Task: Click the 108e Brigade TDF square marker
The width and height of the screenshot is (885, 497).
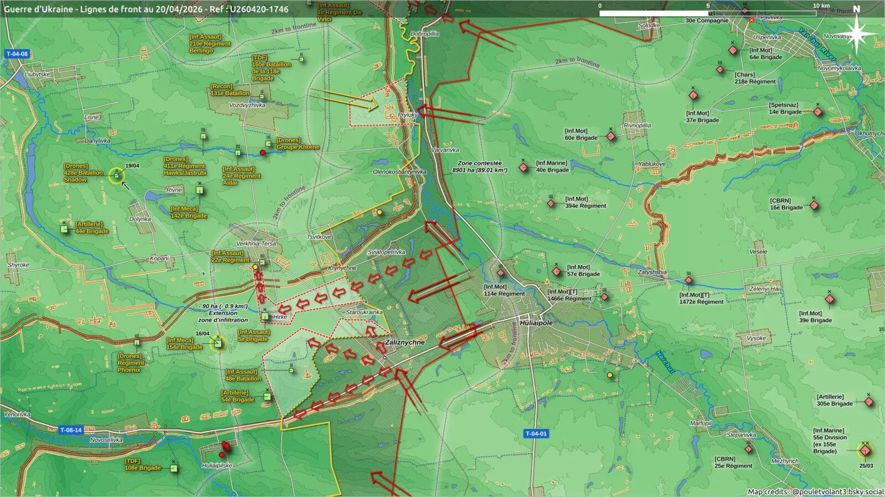Action: click(174, 468)
